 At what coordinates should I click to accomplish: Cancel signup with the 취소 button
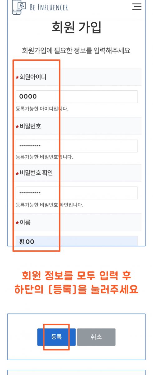[96, 337]
